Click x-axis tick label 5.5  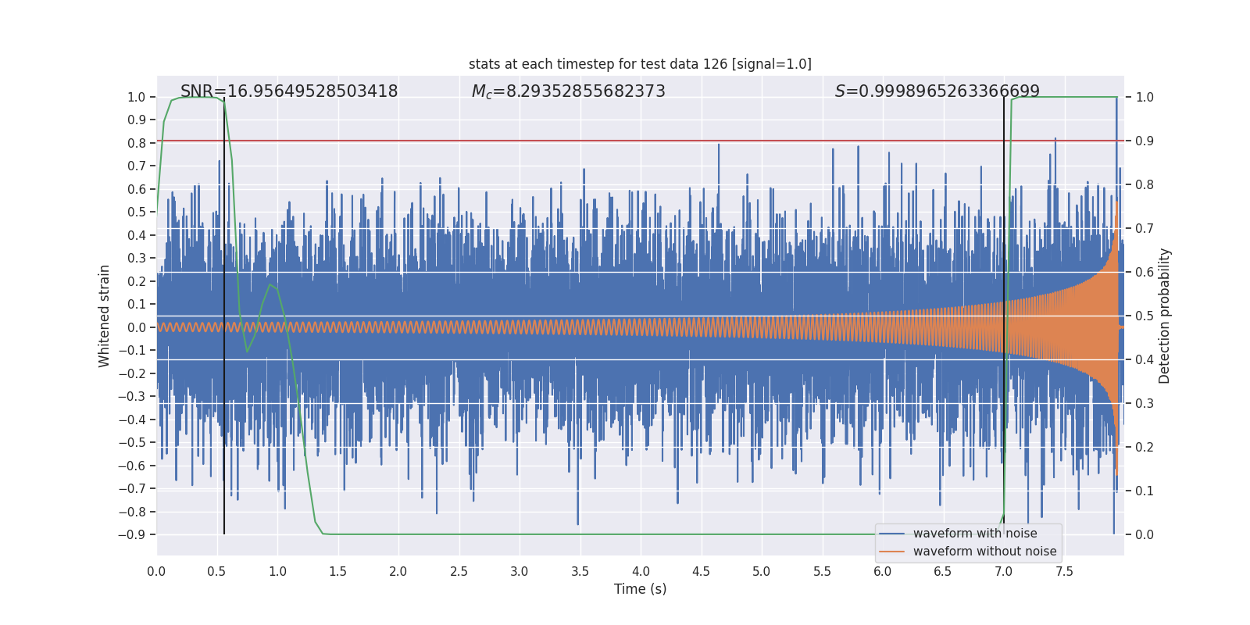pyautogui.click(x=822, y=571)
